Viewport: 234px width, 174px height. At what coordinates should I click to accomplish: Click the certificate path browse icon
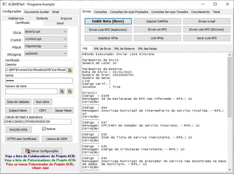click(70, 70)
